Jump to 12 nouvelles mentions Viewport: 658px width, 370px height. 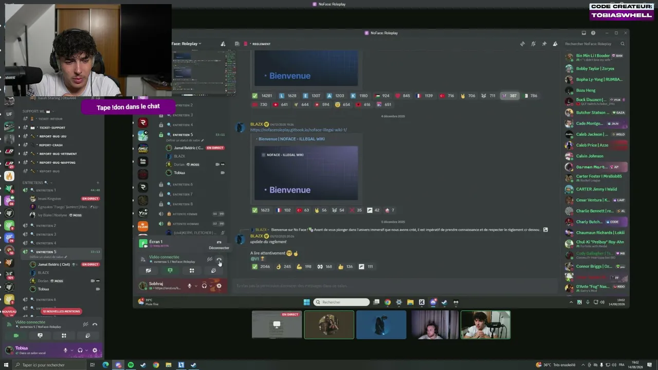tap(61, 311)
